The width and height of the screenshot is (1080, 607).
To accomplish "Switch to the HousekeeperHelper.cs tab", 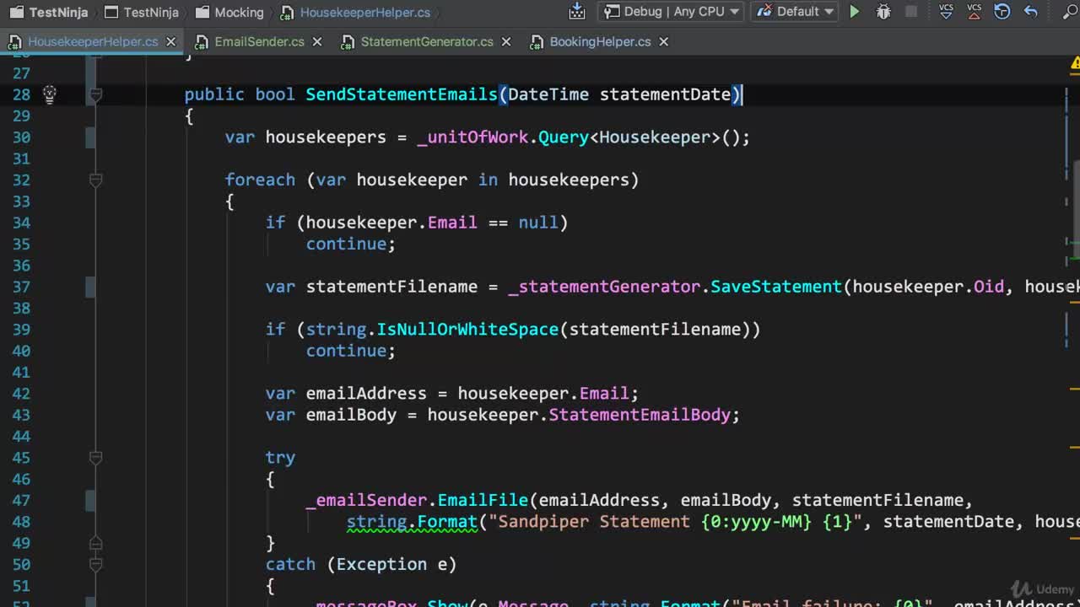I will tap(93, 41).
